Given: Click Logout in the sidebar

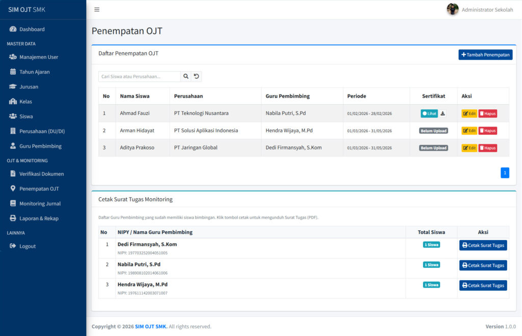Looking at the screenshot, I should 28,247.
